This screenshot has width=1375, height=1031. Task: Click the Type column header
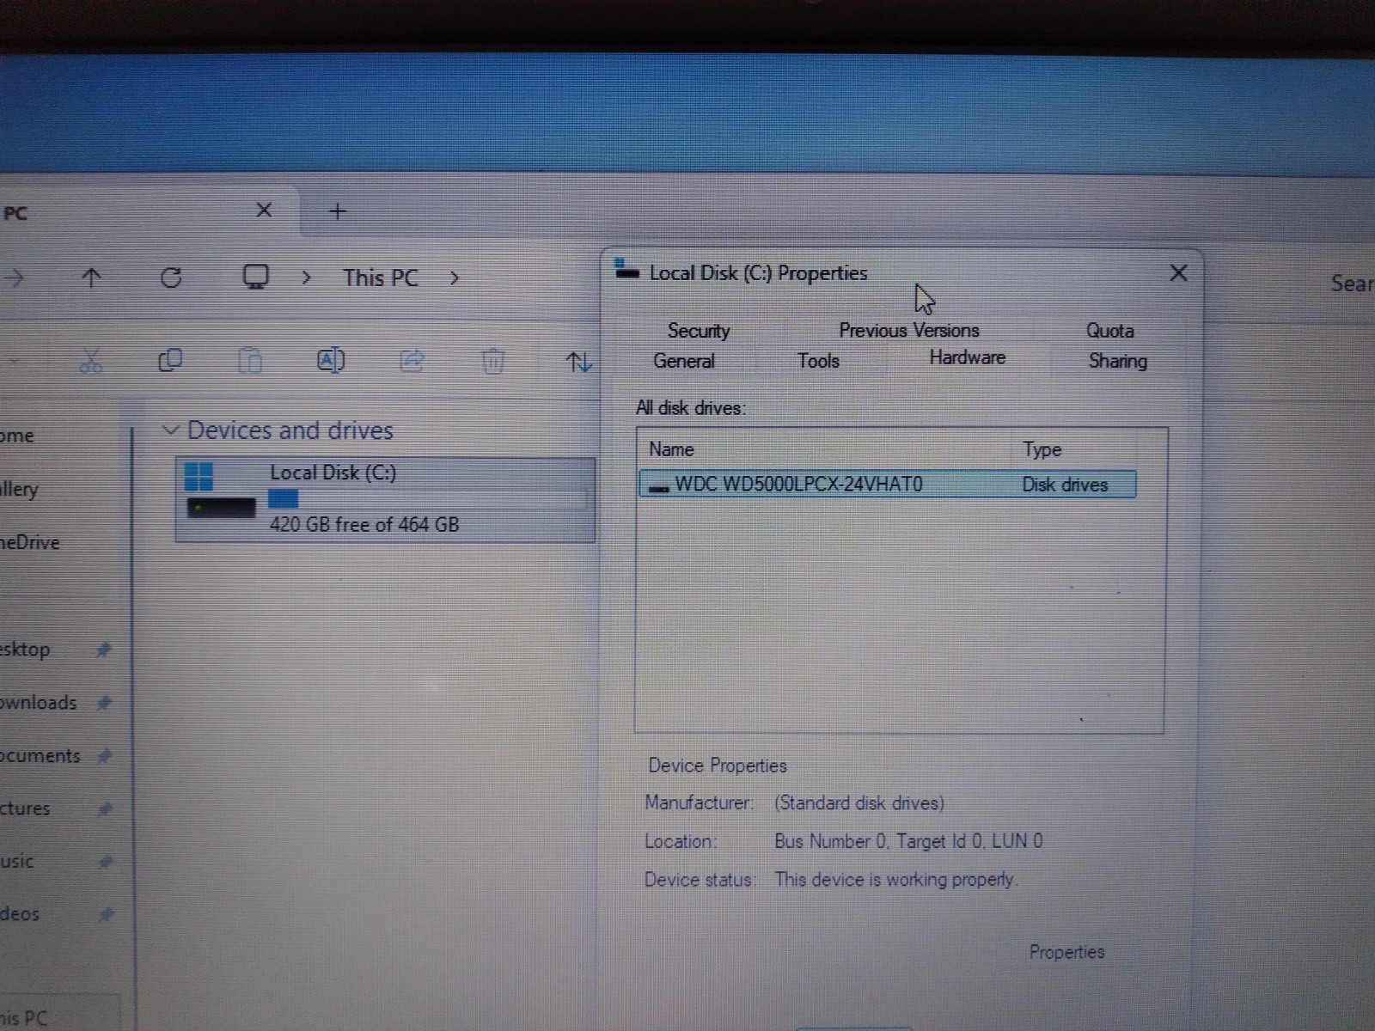pos(1042,449)
